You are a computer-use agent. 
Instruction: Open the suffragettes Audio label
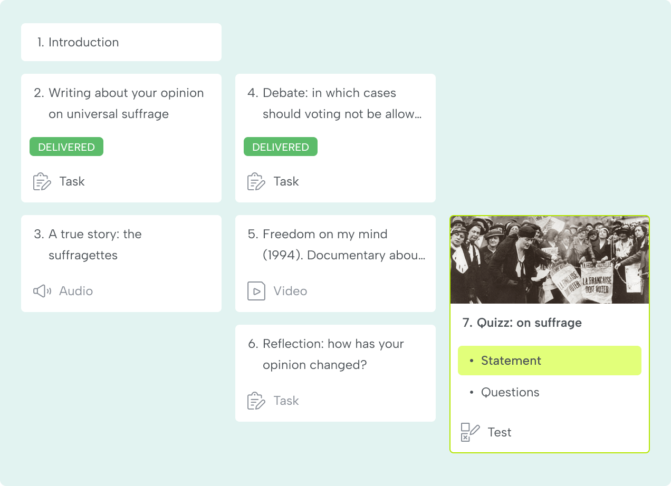[x=77, y=290]
